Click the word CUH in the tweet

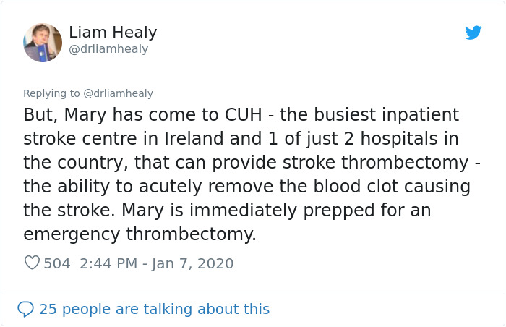(244, 115)
